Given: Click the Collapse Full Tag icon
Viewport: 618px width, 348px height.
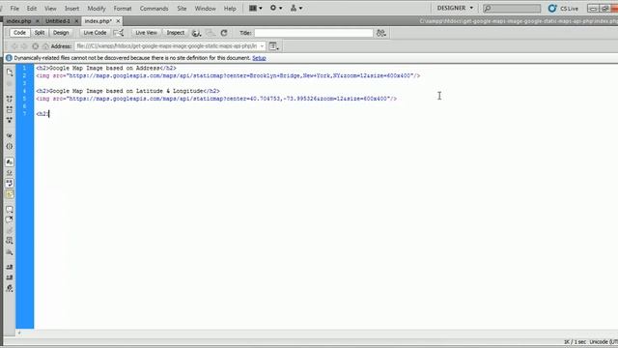Looking at the screenshot, I should tap(10, 99).
